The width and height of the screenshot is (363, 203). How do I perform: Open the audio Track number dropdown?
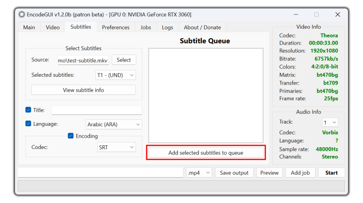click(x=330, y=123)
